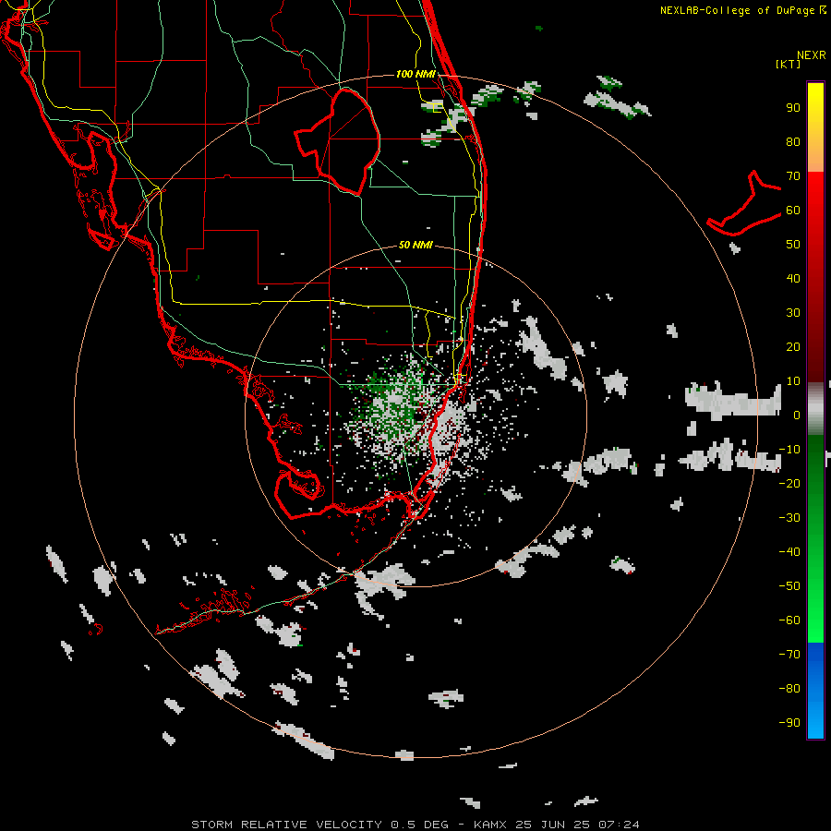Click the -10 knots scale label
This screenshot has width=831, height=831.
click(x=789, y=450)
